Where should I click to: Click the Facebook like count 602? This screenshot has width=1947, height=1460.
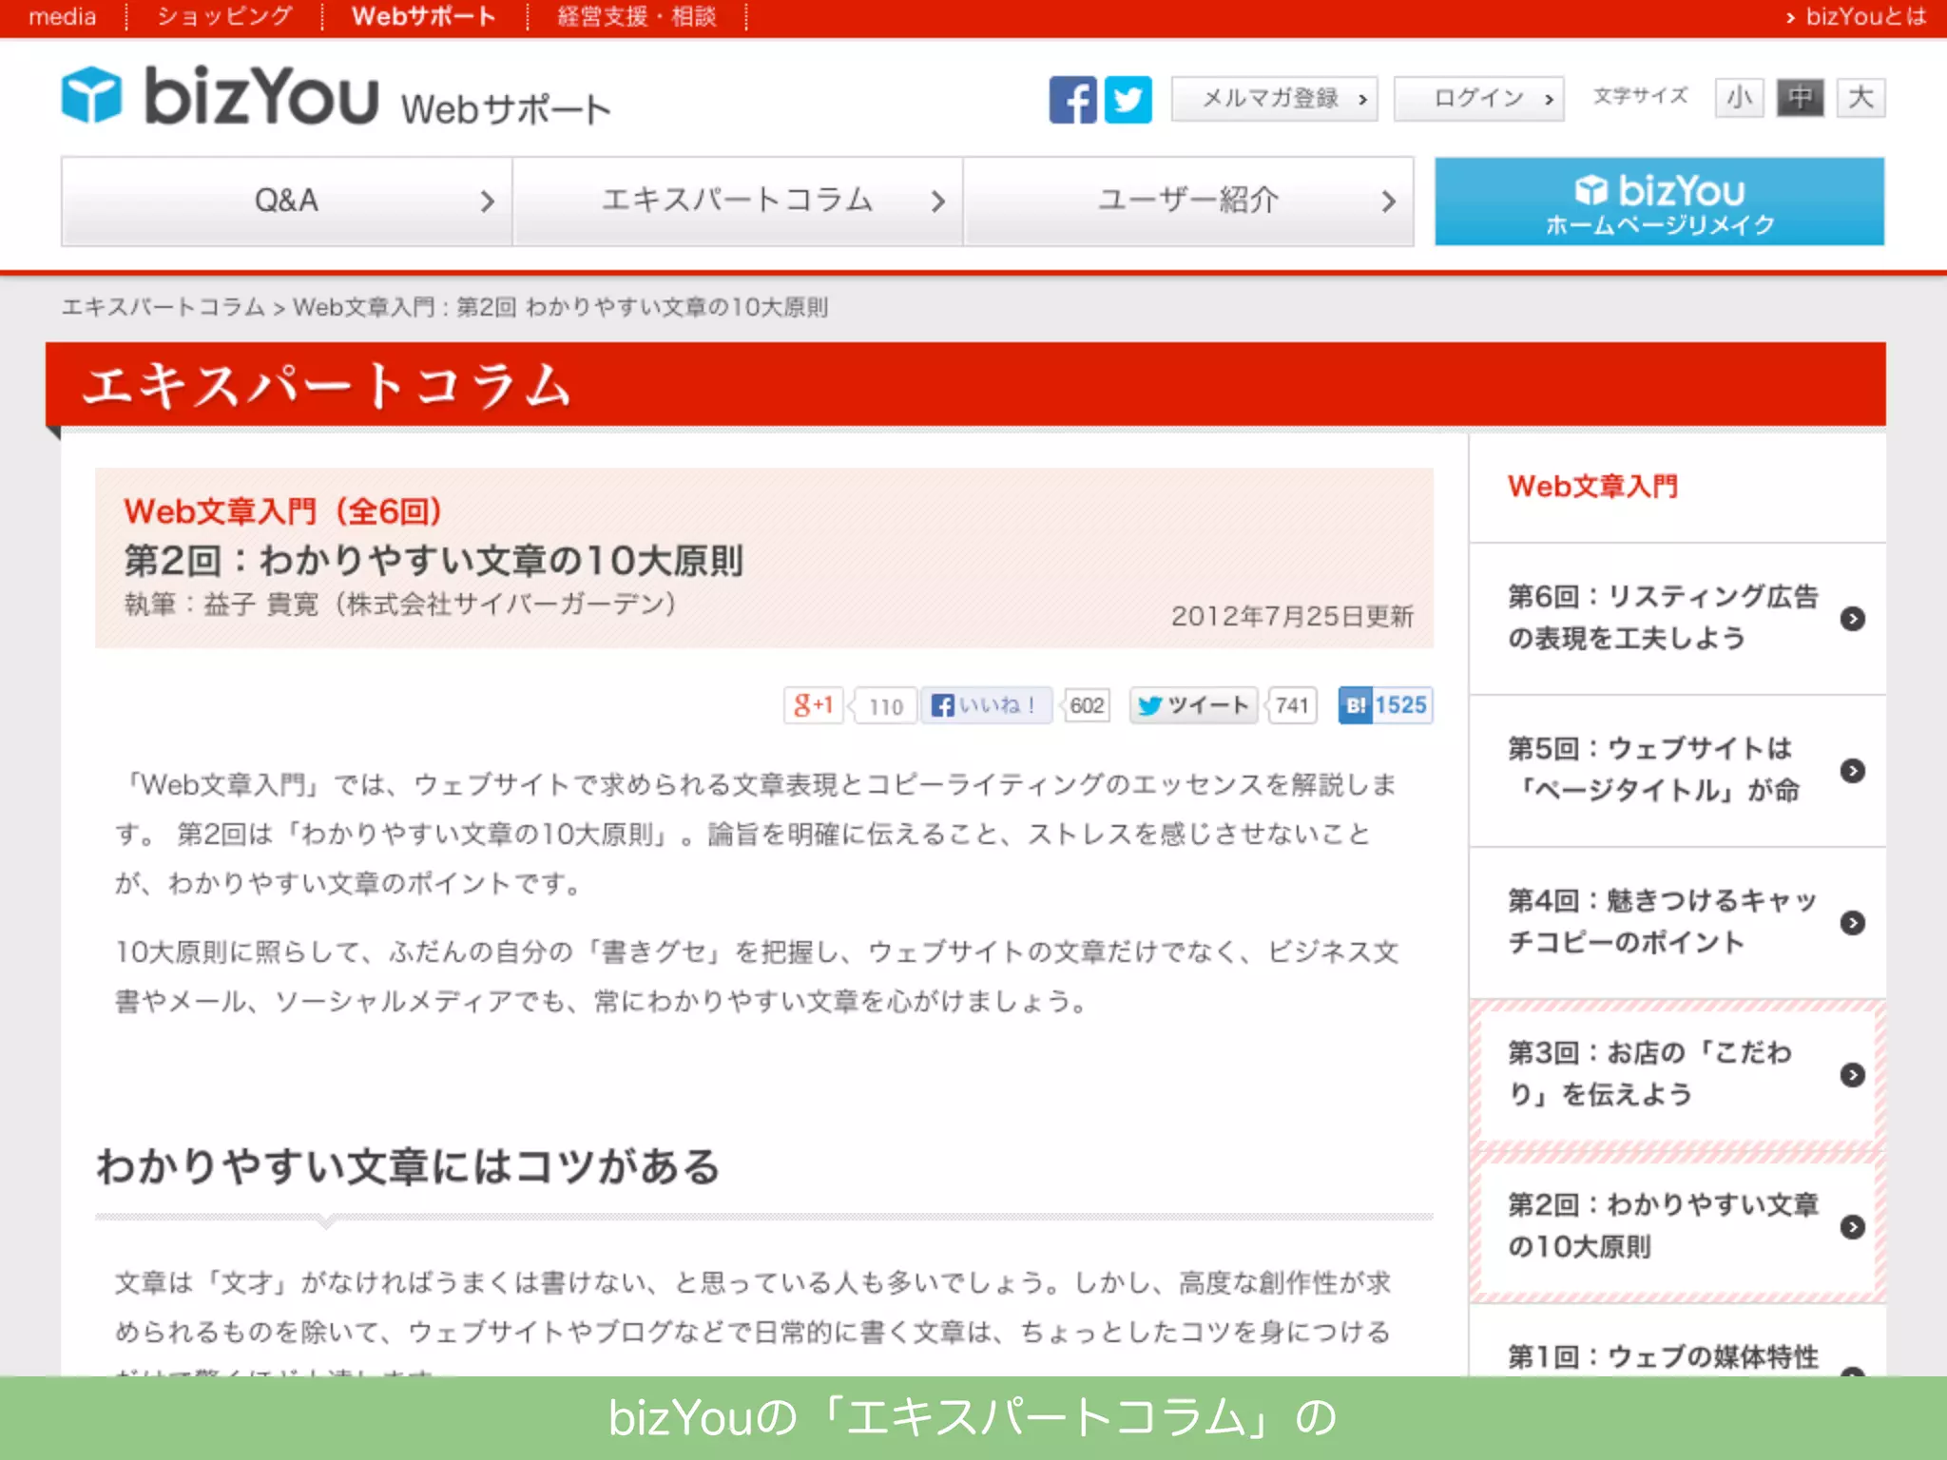(x=1087, y=705)
